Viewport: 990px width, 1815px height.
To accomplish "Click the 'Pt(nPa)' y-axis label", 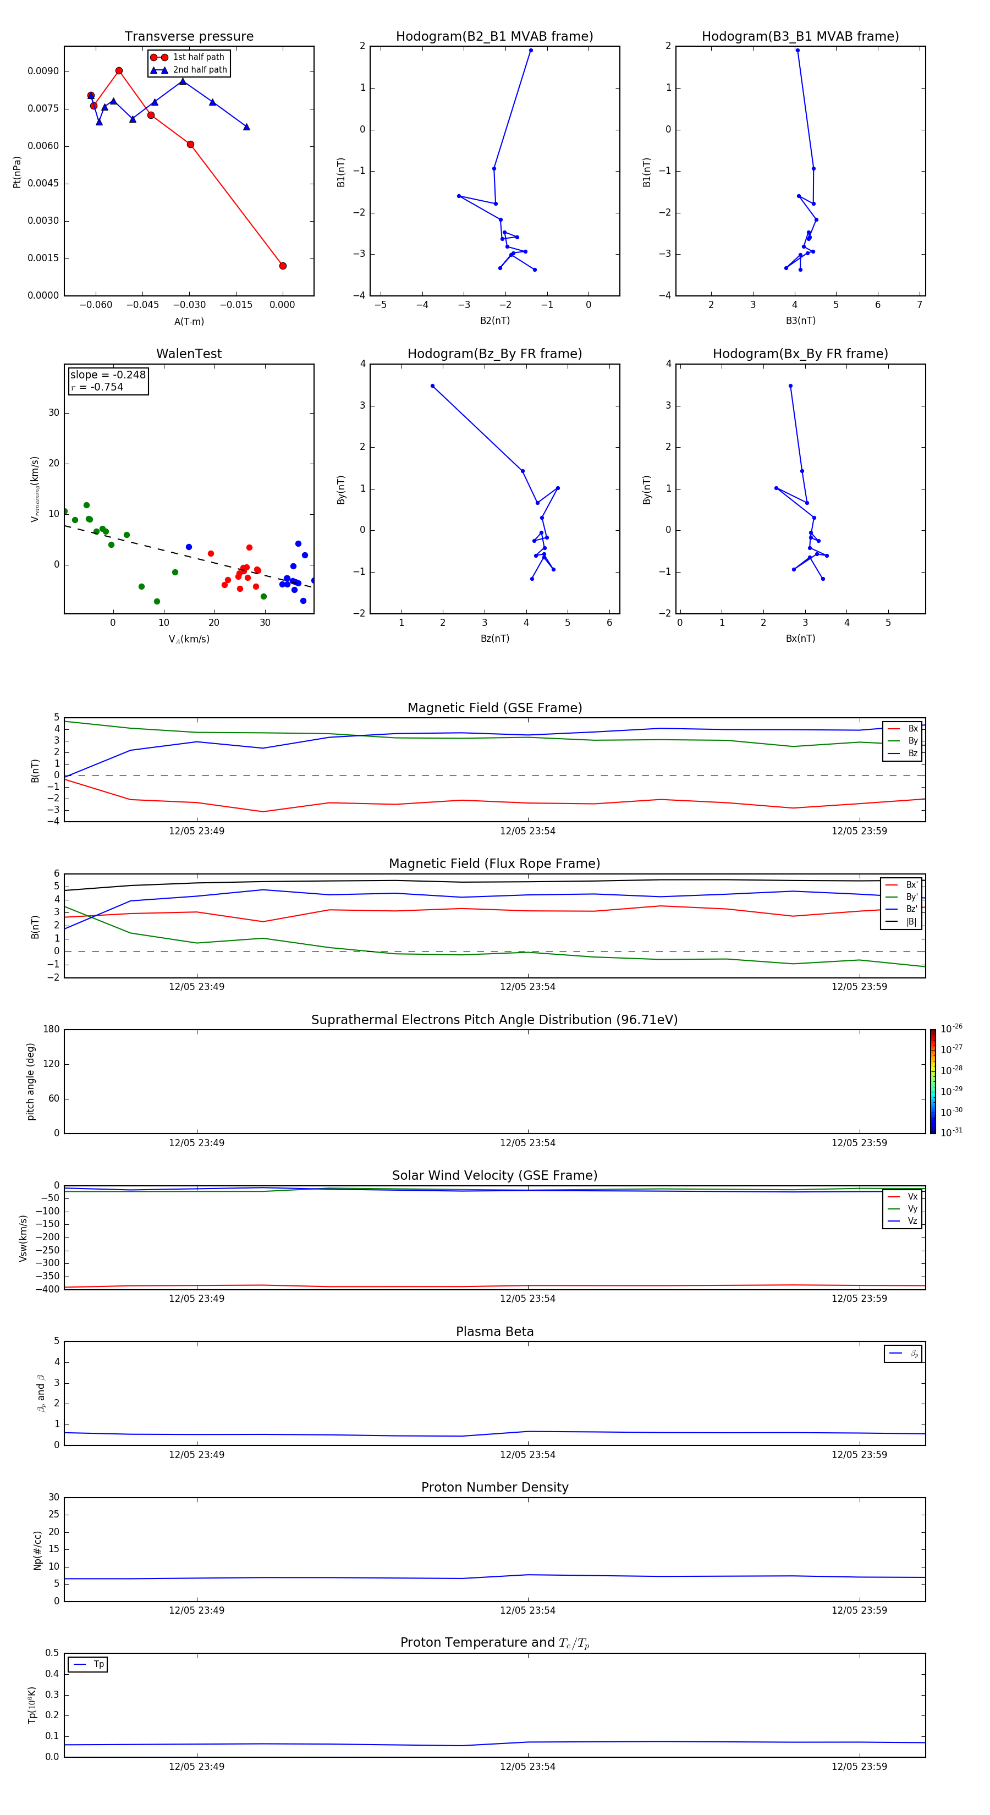I will tap(17, 172).
